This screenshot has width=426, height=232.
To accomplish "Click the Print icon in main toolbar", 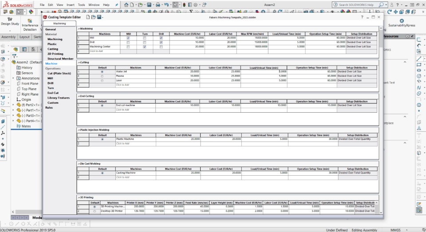I will tap(158, 4).
